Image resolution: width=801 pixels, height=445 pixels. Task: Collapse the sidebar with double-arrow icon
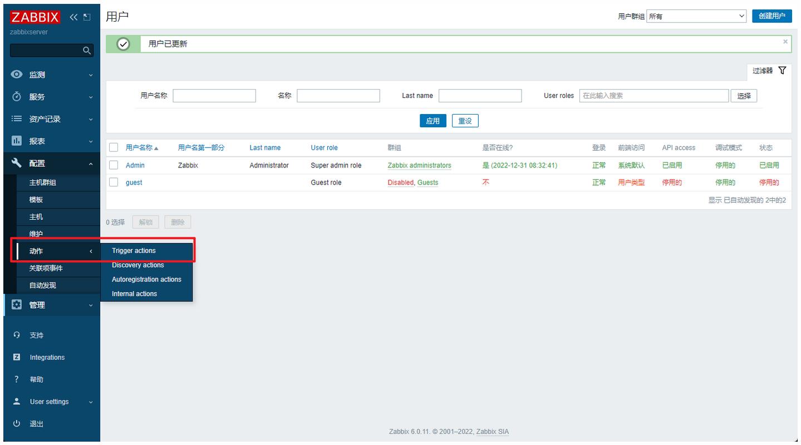(74, 17)
